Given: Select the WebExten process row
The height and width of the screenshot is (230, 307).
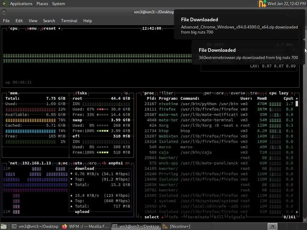Looking at the screenshot, I should (219, 136).
